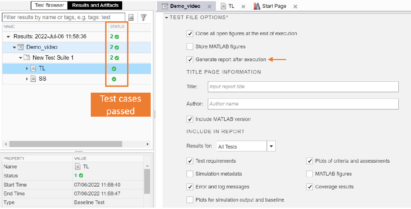Viewport: 411px width, 209px height.
Task: Enable Store MATLAB figures checkbox
Action: 190,46
